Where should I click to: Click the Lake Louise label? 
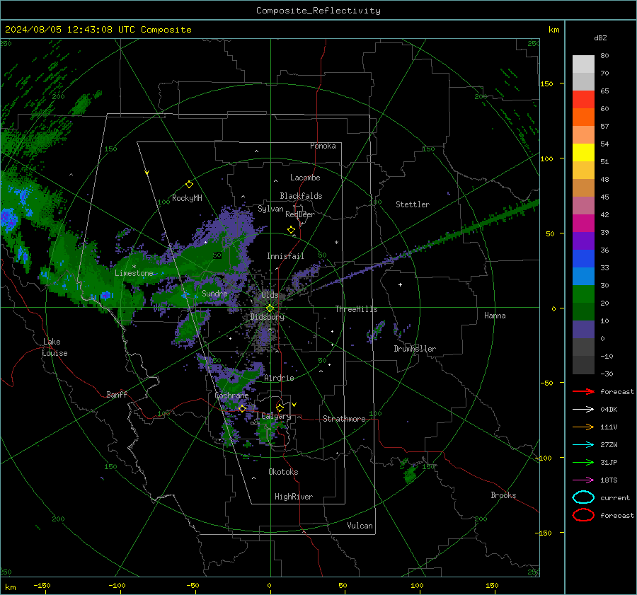coord(54,347)
